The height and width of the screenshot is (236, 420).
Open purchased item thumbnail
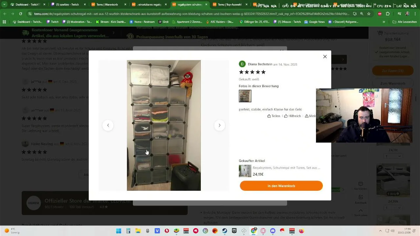[x=245, y=171]
